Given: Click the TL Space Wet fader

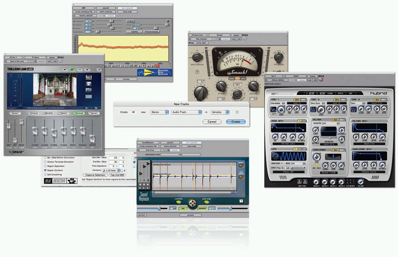Looking at the screenshot, I should [x=9, y=126].
